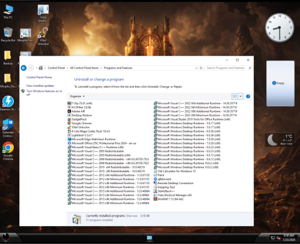Select the Old Calculator for Windows 10 icon
The height and width of the screenshot is (244, 300).
click(x=155, y=171)
